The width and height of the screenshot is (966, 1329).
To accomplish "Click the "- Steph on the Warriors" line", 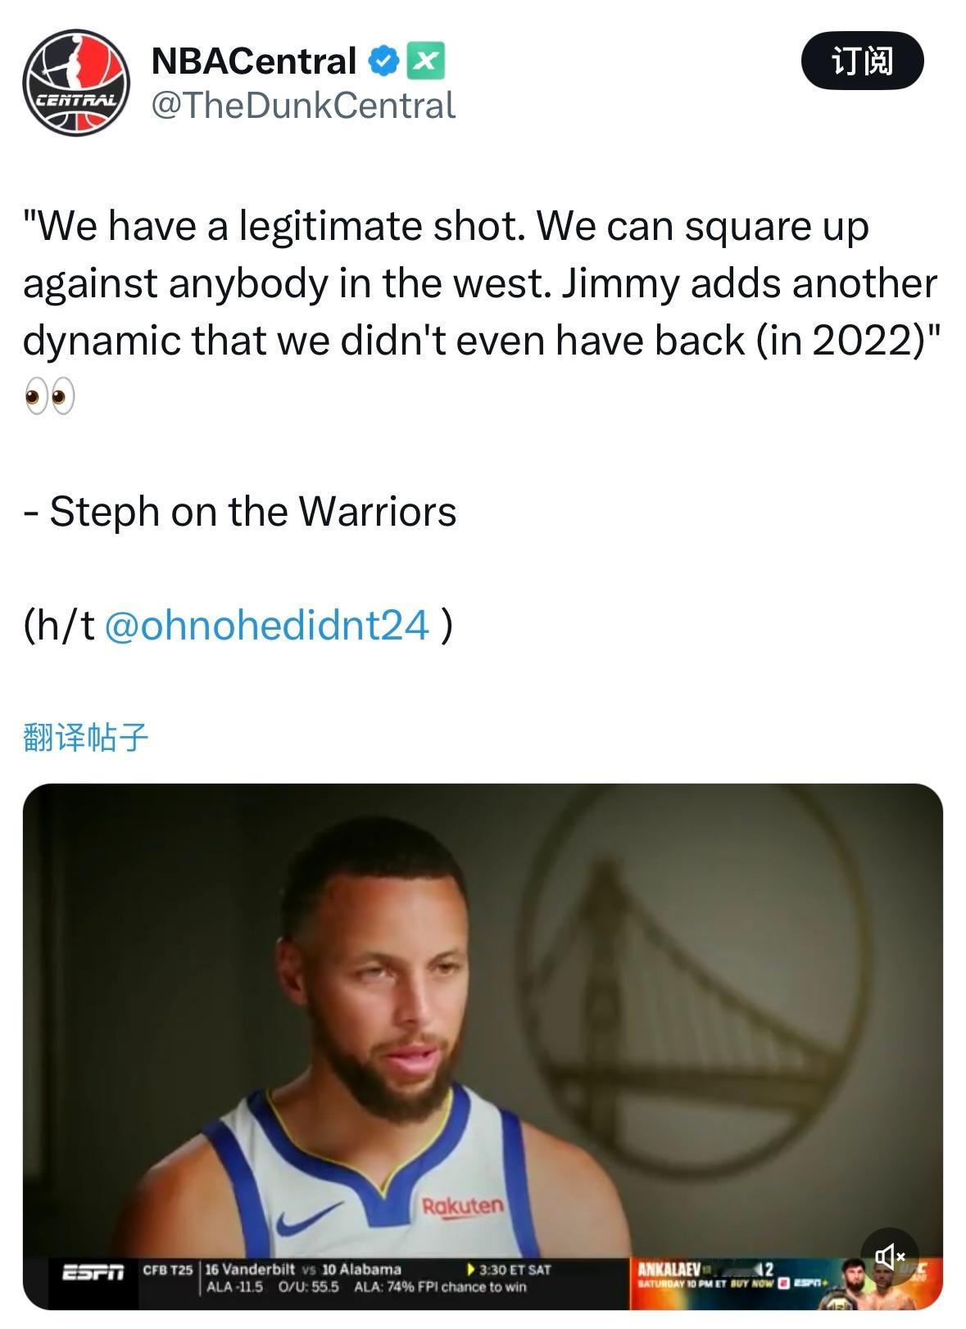I will pos(240,512).
